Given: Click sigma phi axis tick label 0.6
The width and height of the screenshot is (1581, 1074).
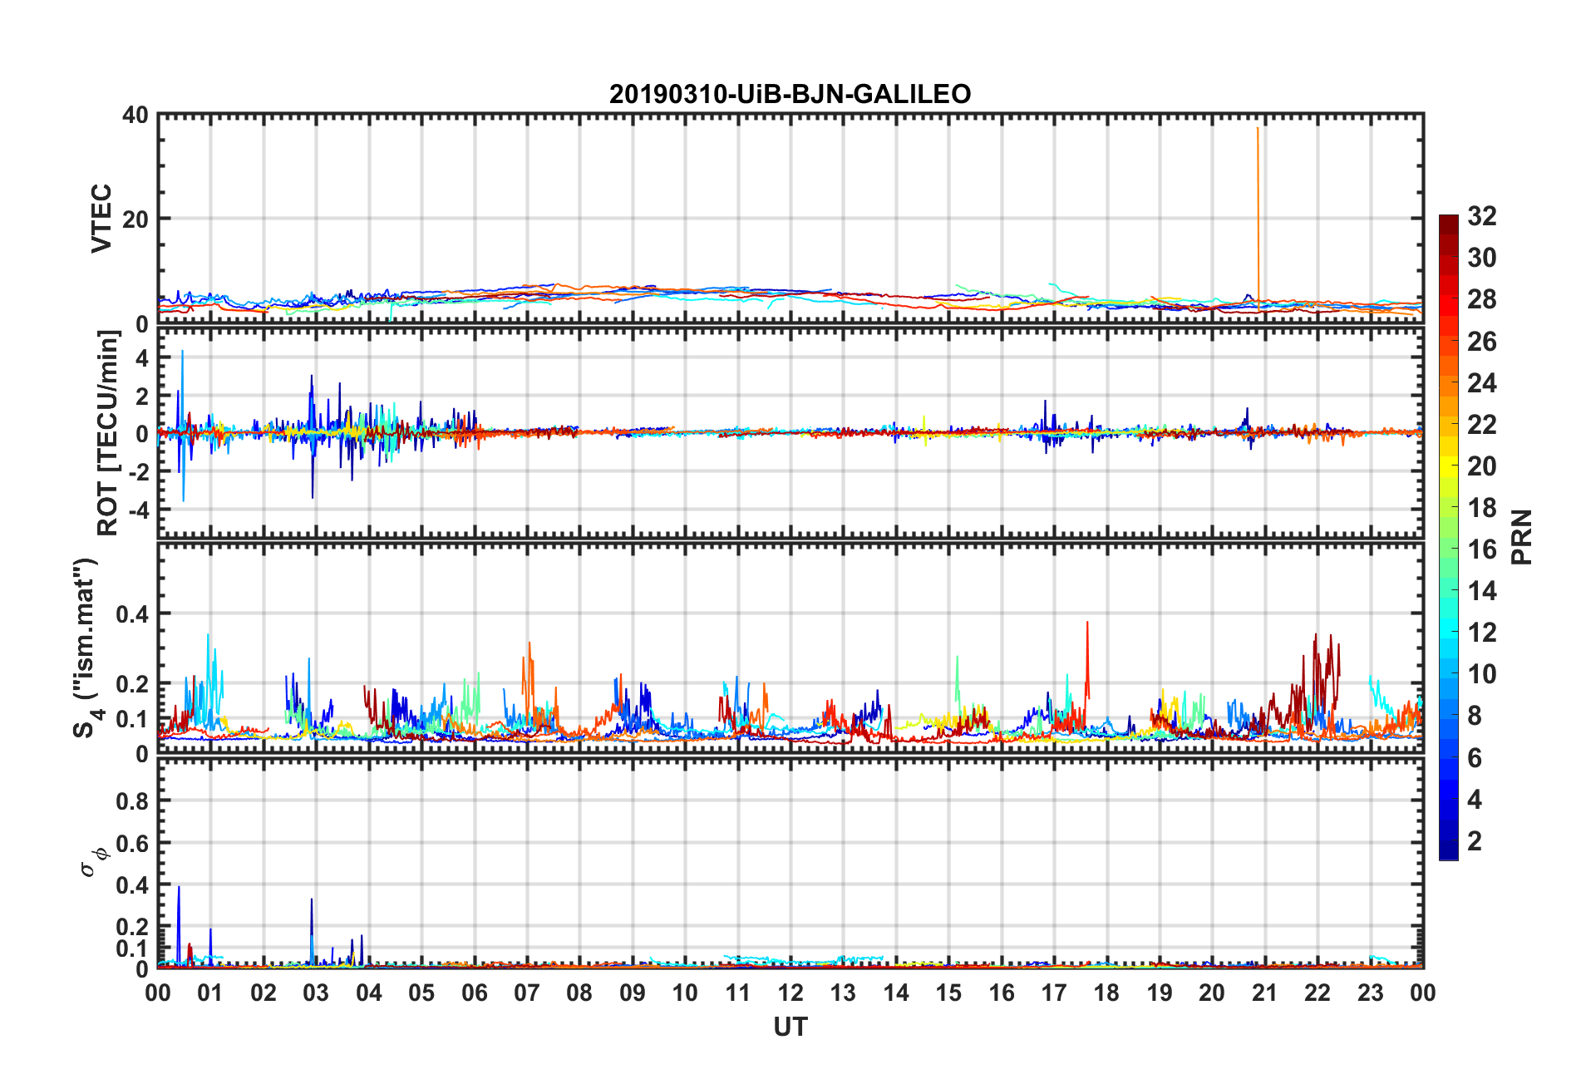Looking at the screenshot, I should (x=131, y=843).
